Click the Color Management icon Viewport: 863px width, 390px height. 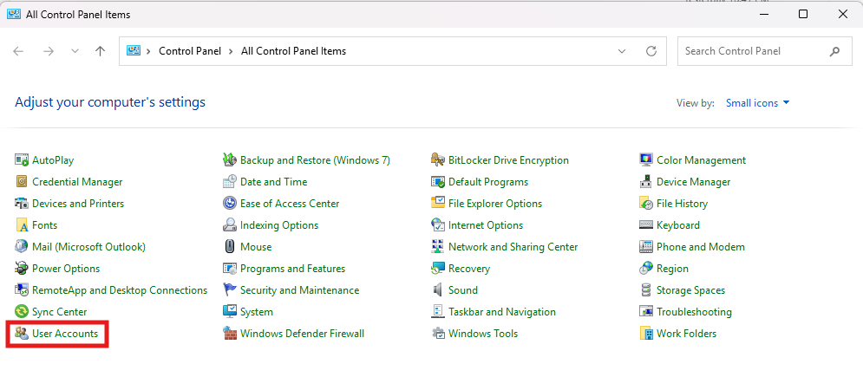pyautogui.click(x=646, y=160)
